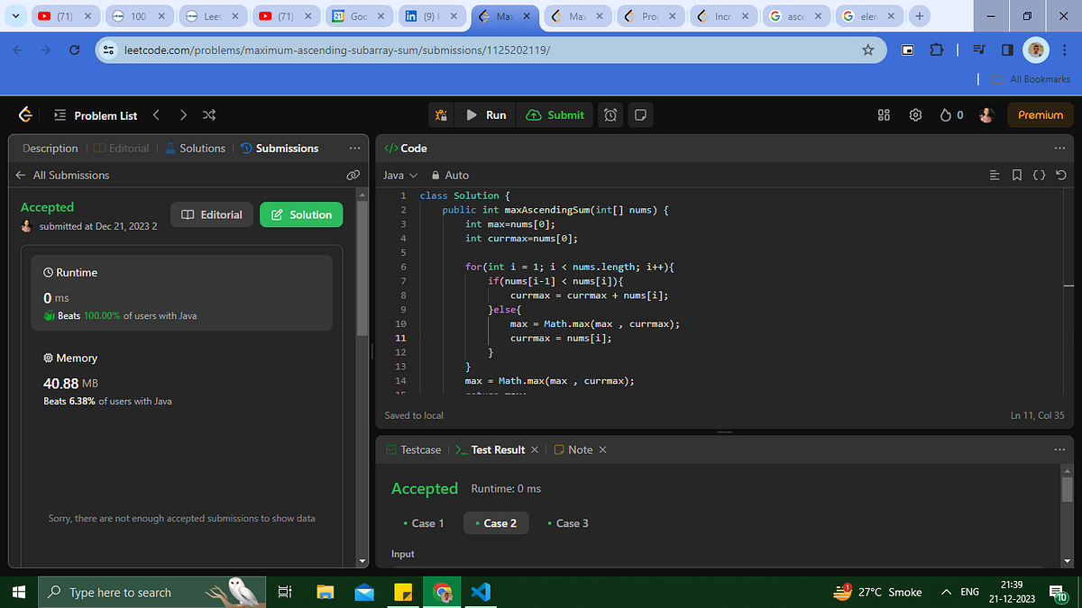Click the shuffle random problem icon

click(209, 115)
